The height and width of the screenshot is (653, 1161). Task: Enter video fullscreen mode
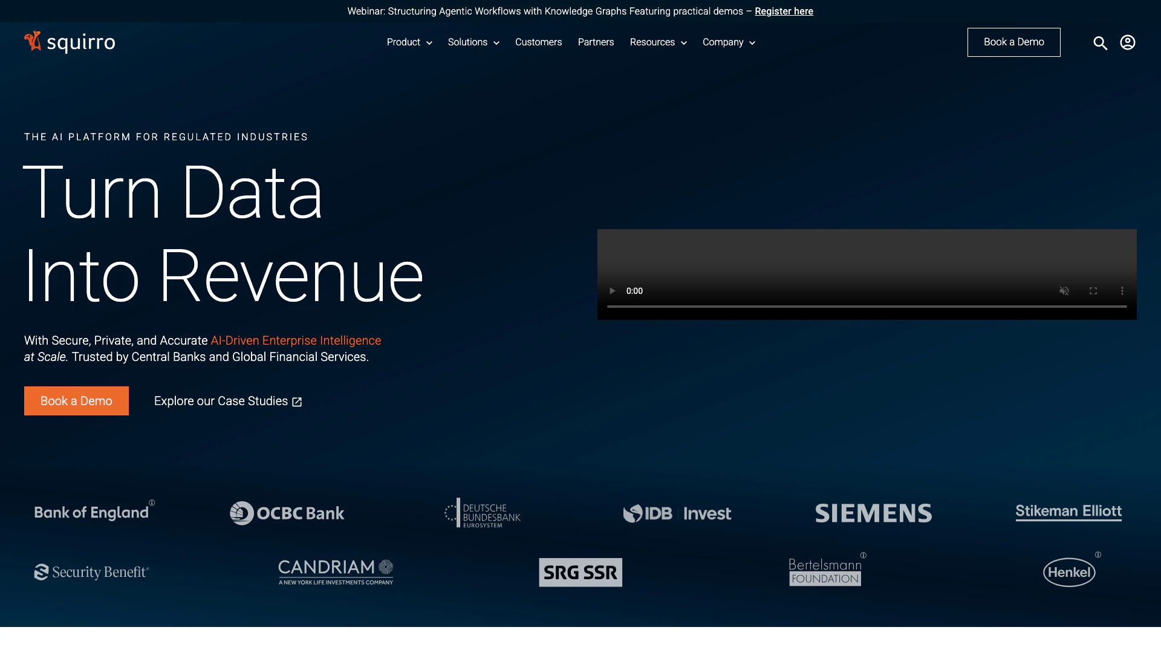[1093, 291]
